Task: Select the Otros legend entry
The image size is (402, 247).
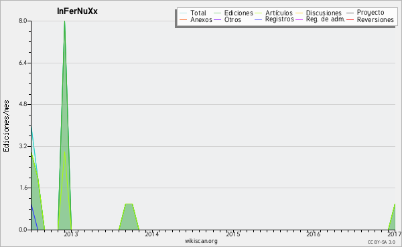Action: (232, 19)
